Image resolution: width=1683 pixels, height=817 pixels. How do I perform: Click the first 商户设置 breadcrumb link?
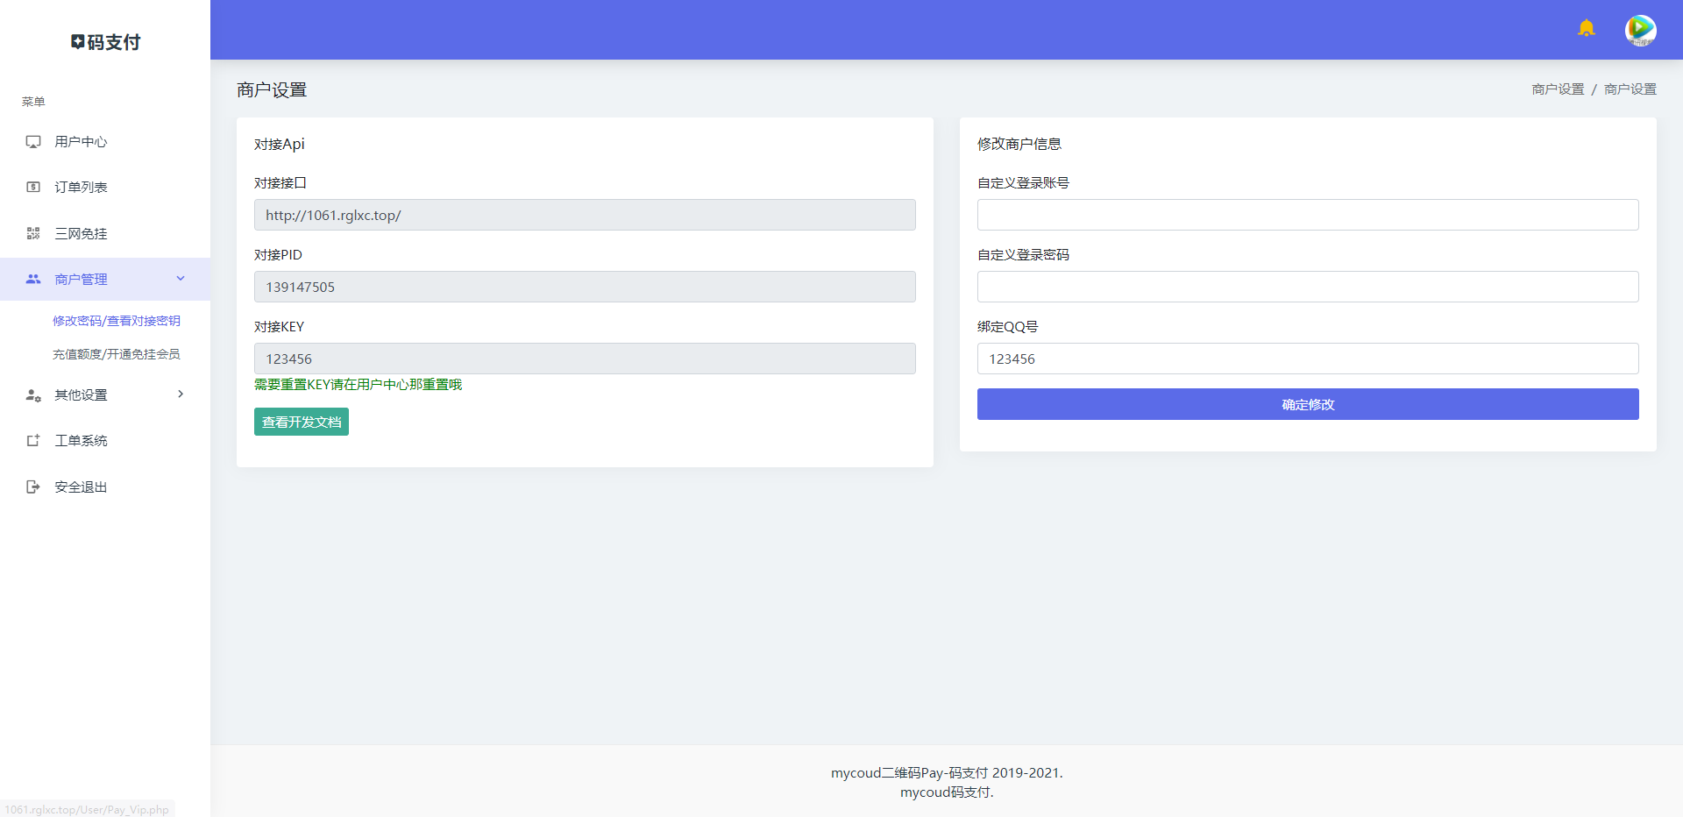pyautogui.click(x=1558, y=89)
